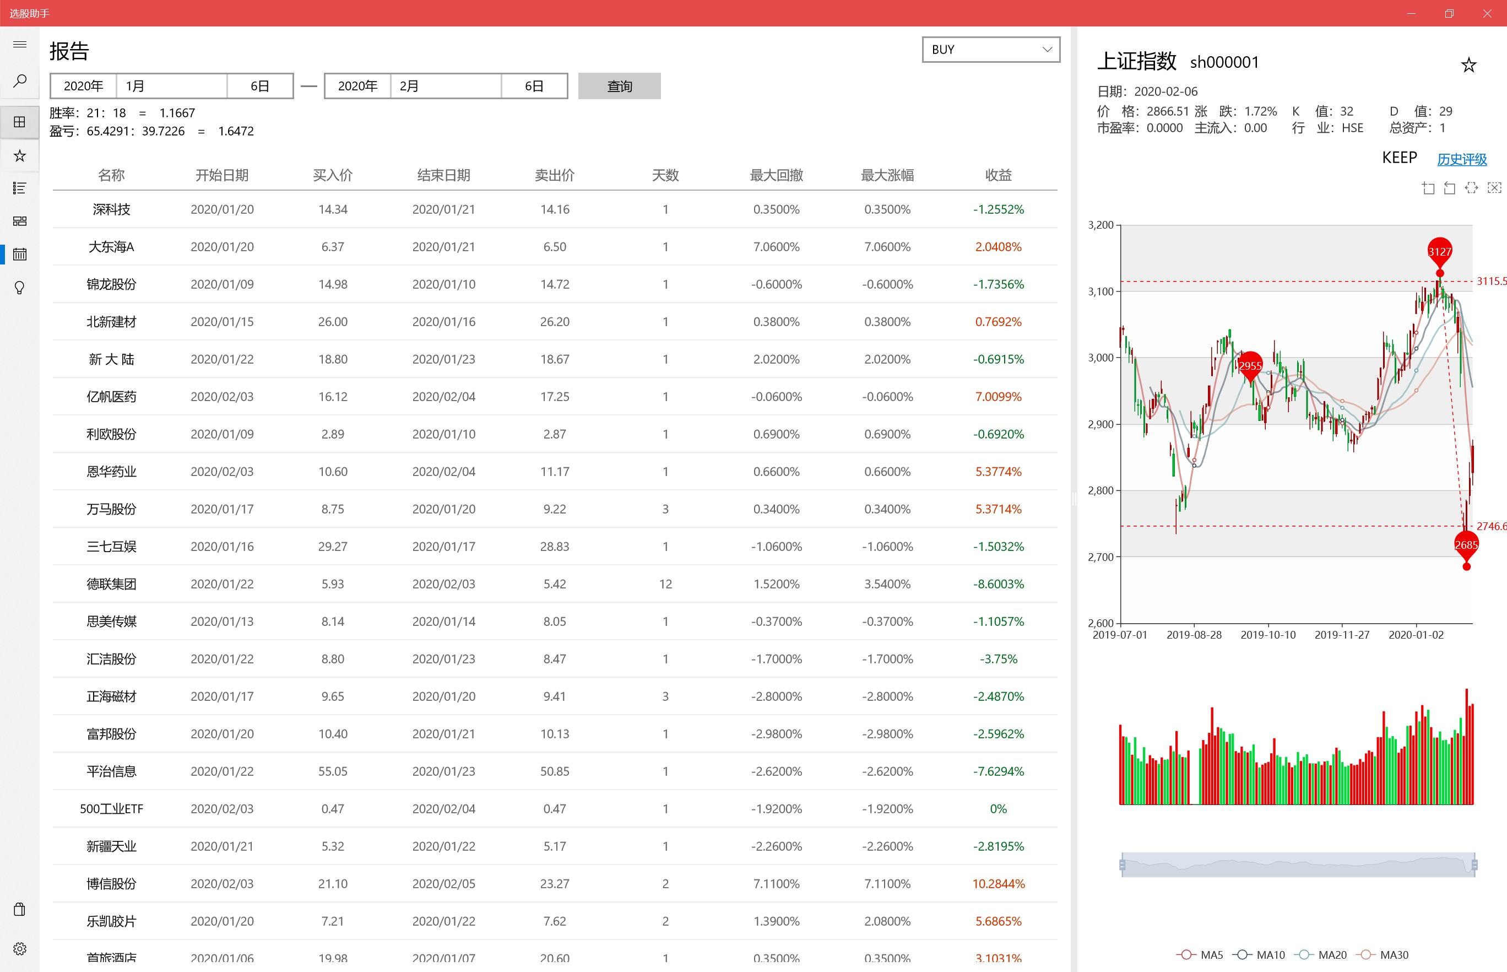Click the right handle of chart range slider
This screenshot has height=972, width=1507.
click(1474, 865)
